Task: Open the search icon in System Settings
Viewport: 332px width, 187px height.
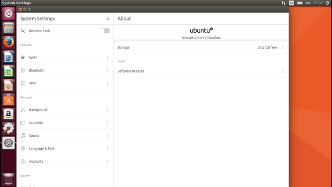Action: [x=107, y=19]
